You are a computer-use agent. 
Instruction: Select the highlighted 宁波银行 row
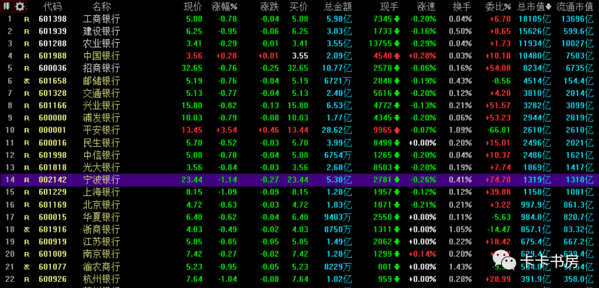[x=299, y=180]
